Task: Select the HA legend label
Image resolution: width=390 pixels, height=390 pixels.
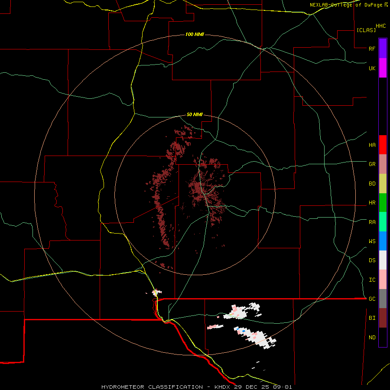Action: pyautogui.click(x=372, y=145)
